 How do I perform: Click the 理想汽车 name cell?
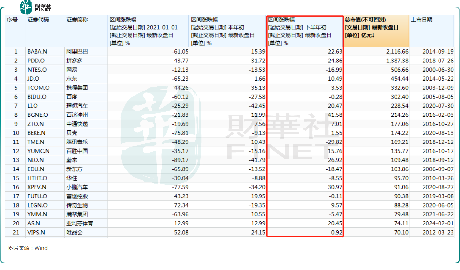[86, 106]
